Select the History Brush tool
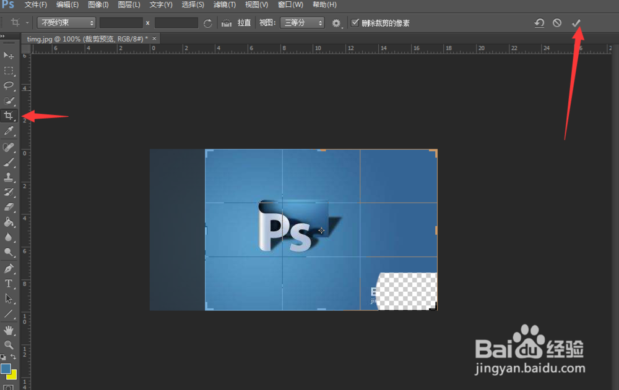This screenshot has width=619, height=390. 8,192
